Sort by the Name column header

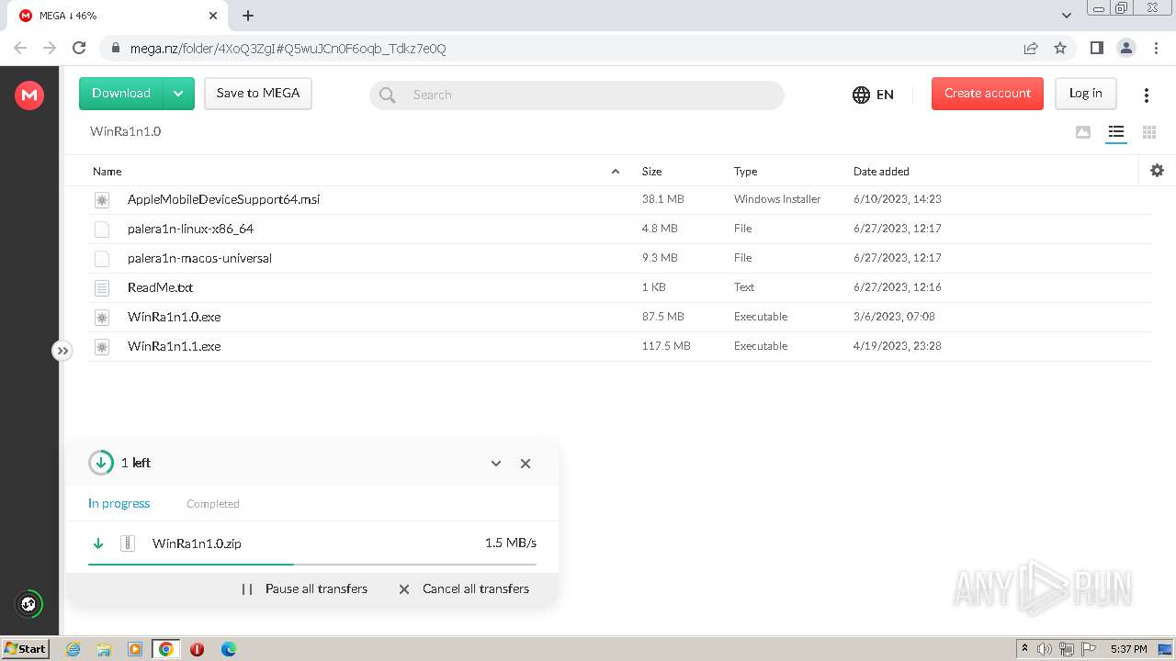point(107,171)
